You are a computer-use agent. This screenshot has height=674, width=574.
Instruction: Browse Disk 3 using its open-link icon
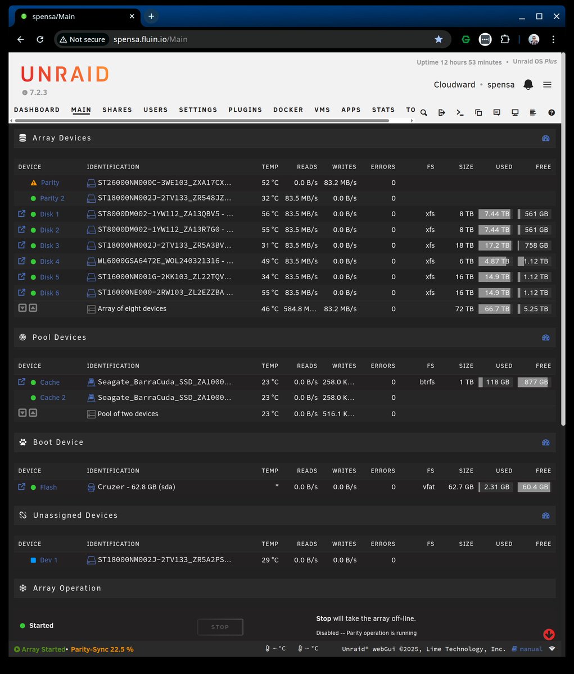pyautogui.click(x=22, y=245)
